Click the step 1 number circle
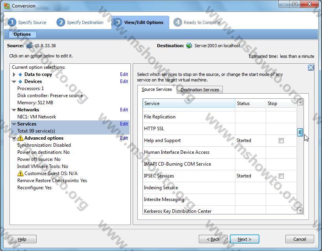The width and height of the screenshot is (322, 251). (x=12, y=22)
